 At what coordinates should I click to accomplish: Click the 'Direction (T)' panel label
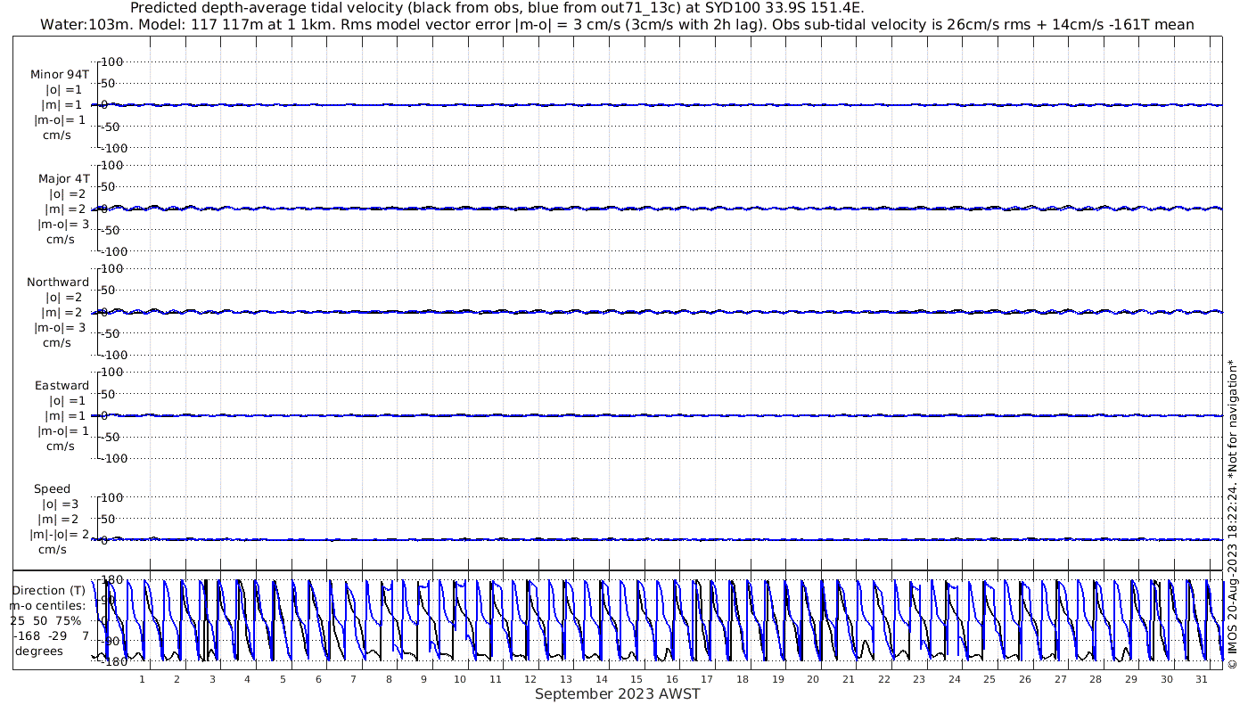(51, 591)
